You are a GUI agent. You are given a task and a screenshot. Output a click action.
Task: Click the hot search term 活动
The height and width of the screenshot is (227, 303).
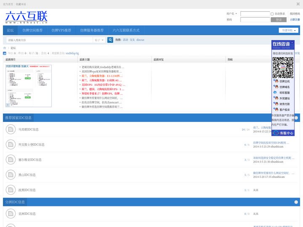(125, 40)
